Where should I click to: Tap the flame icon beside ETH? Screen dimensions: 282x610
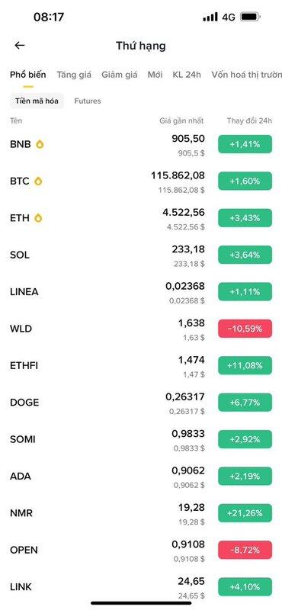click(x=38, y=218)
